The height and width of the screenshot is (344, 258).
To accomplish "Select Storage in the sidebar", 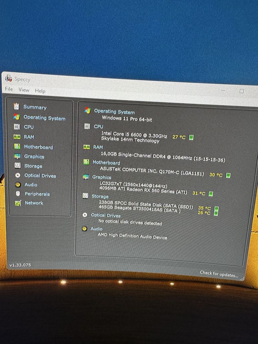I will (x=33, y=166).
